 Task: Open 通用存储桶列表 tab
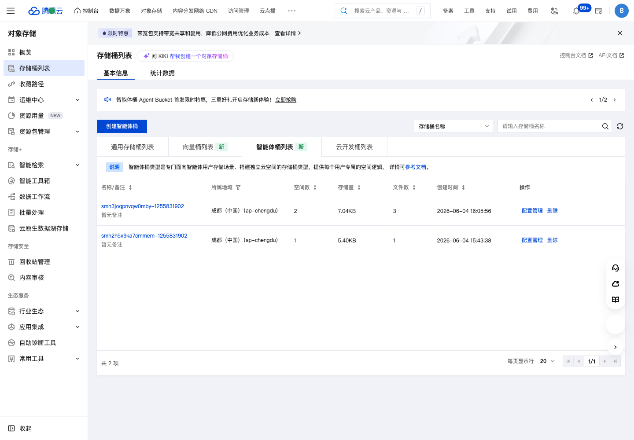coord(133,147)
